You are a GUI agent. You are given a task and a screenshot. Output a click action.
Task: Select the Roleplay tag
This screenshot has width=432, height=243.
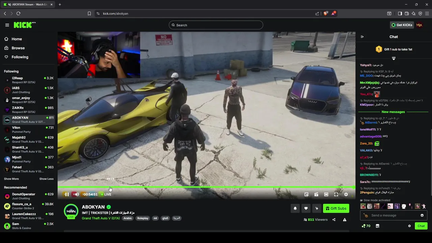[x=143, y=218]
